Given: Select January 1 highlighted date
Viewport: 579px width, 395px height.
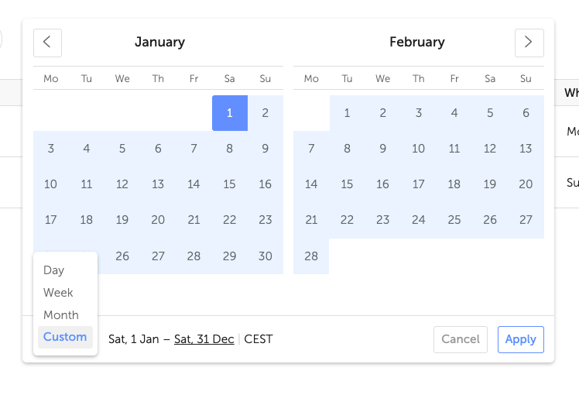Looking at the screenshot, I should 230,113.
